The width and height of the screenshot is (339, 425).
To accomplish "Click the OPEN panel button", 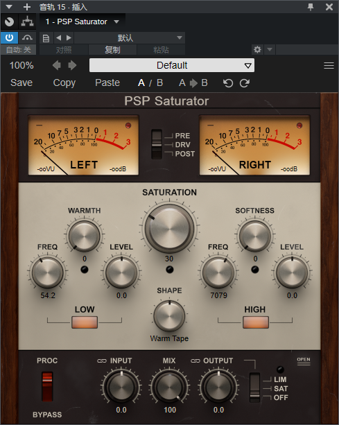I will [x=304, y=361].
